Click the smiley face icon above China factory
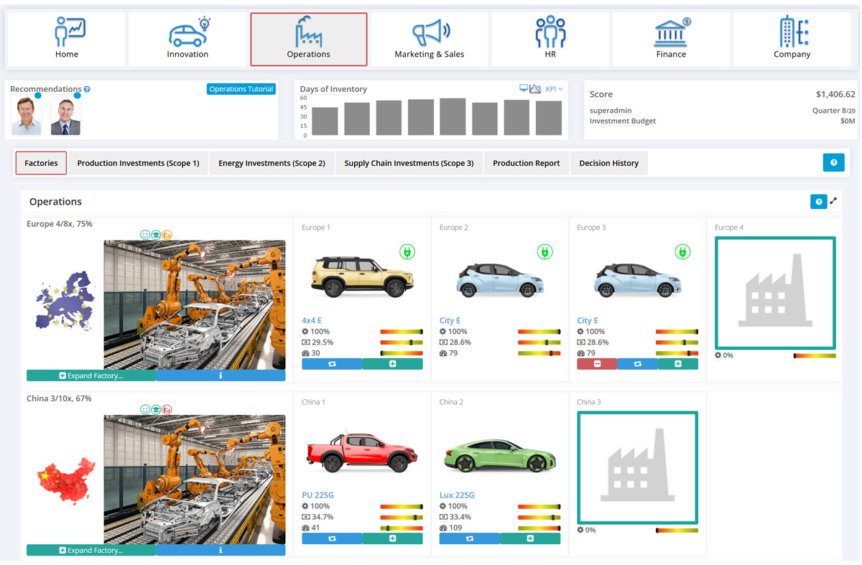The height and width of the screenshot is (565, 862). coord(145,409)
